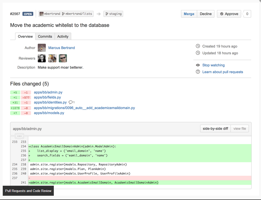
Task: Open the comment bubble on apps/bb/identities.py
Action: pyautogui.click(x=71, y=102)
